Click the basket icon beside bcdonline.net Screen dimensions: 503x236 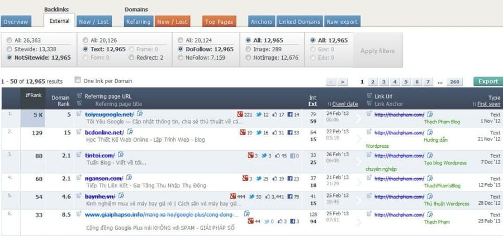point(79,132)
